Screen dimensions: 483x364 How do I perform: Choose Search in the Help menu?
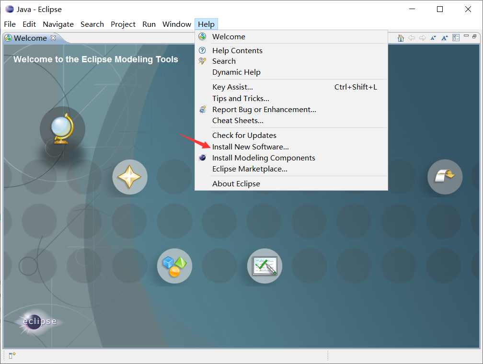[x=291, y=61]
